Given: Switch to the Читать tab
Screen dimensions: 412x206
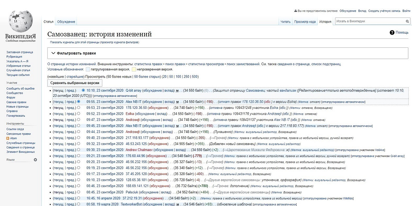Looking at the screenshot, I should pyautogui.click(x=285, y=22).
